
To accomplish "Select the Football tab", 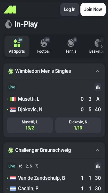I will point(44,46).
